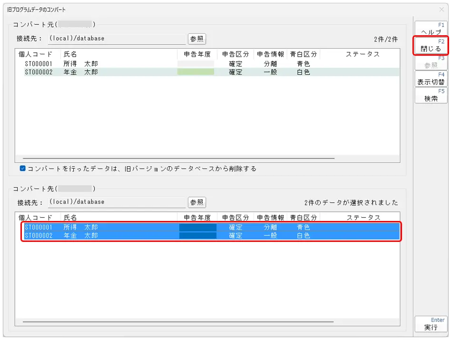
Task: Click the destination connection path input field
Action: click(117, 202)
